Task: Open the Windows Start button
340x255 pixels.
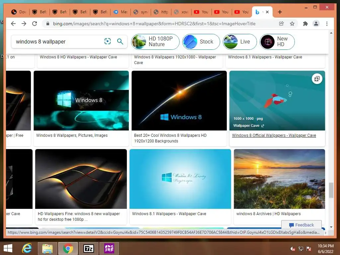Action: click(x=8, y=248)
